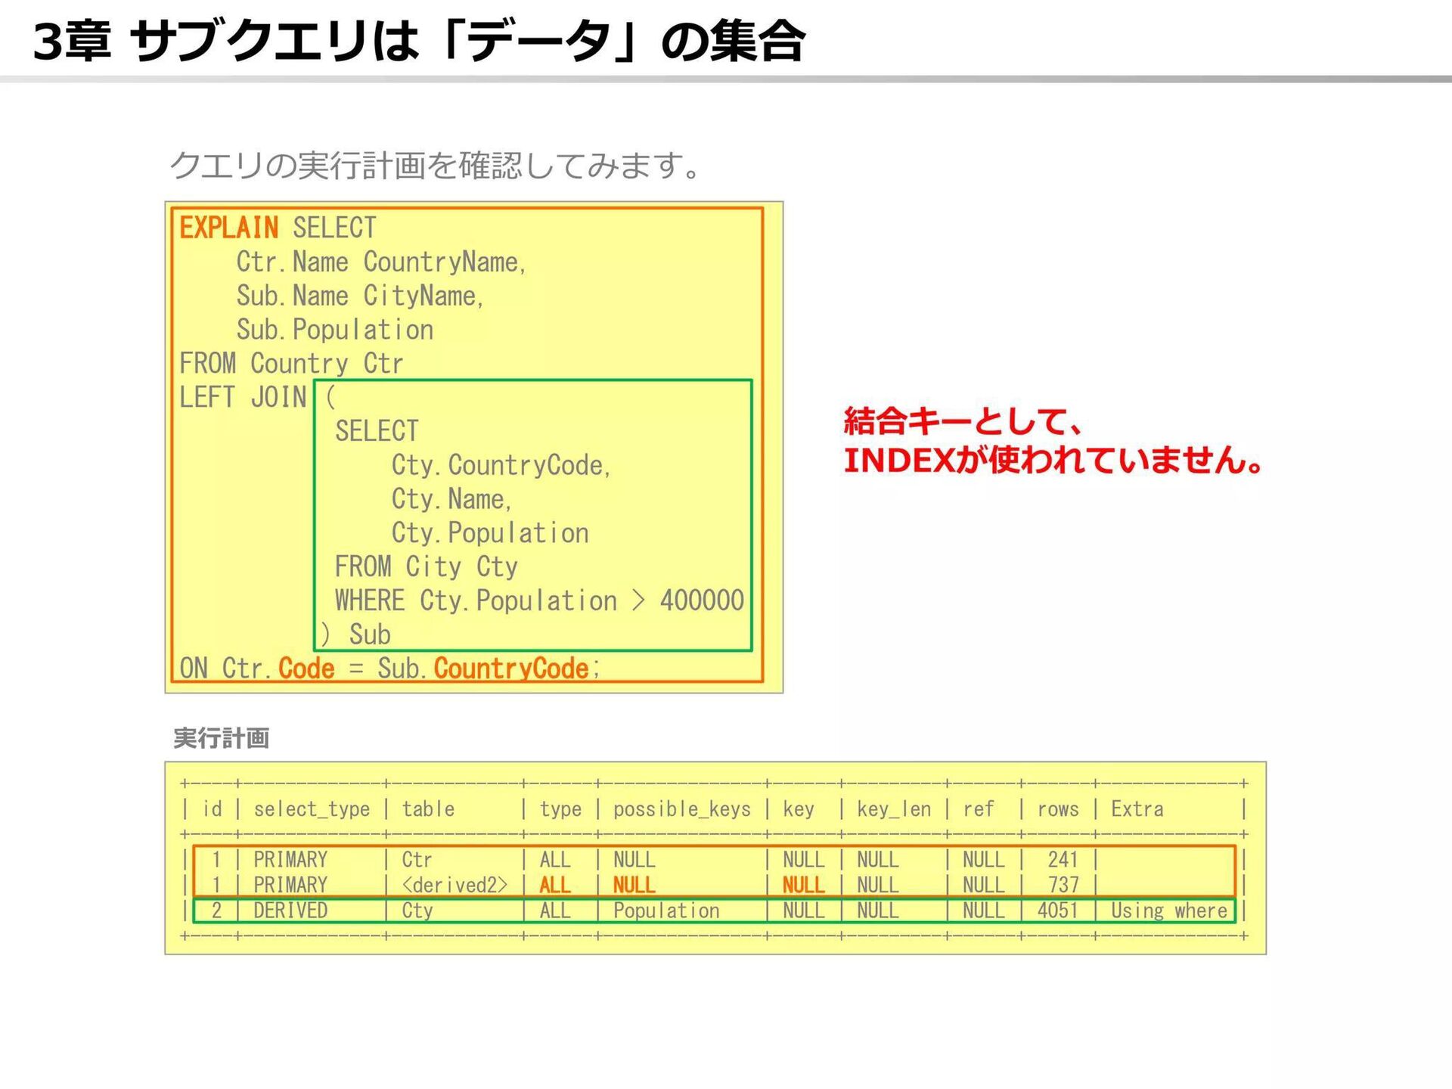
Task: Click orange 'ALL' in derived2 row
Action: tap(554, 885)
